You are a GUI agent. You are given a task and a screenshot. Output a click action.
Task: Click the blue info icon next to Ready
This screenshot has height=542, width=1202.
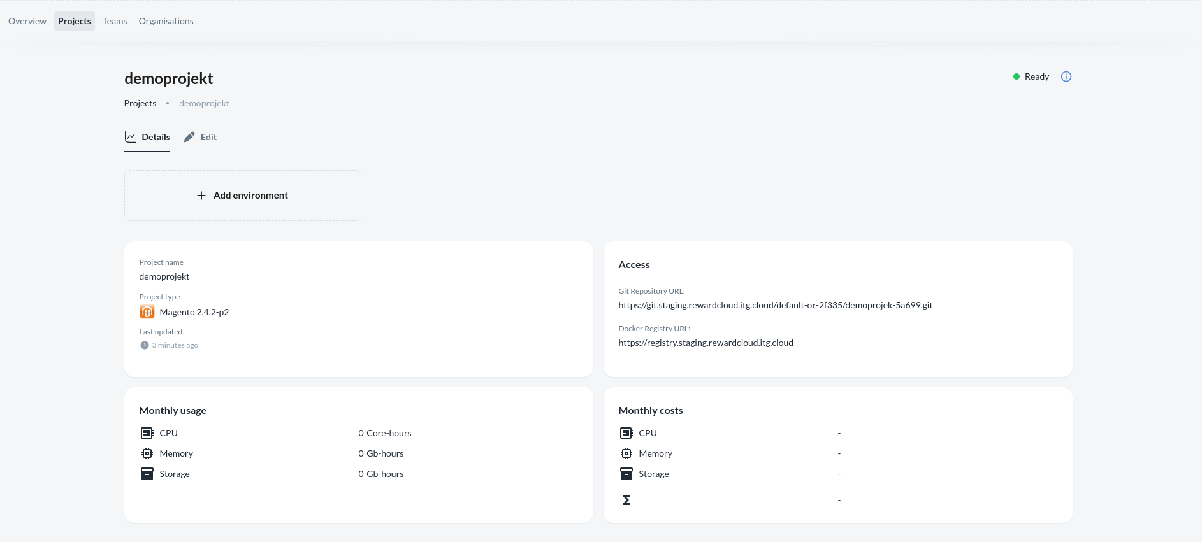1066,76
